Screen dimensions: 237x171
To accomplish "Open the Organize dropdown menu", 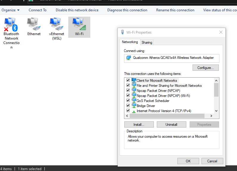I will click(x=10, y=10).
